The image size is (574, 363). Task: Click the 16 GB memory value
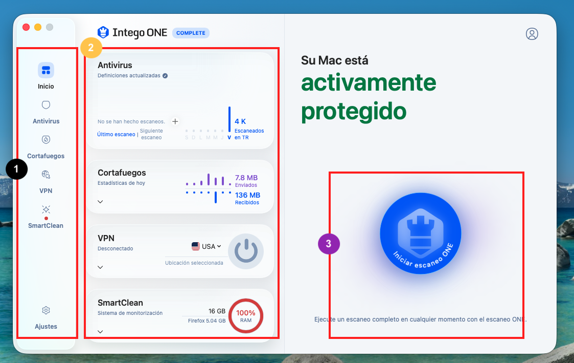[x=217, y=311]
